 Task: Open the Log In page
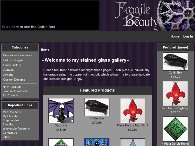click(x=188, y=36)
